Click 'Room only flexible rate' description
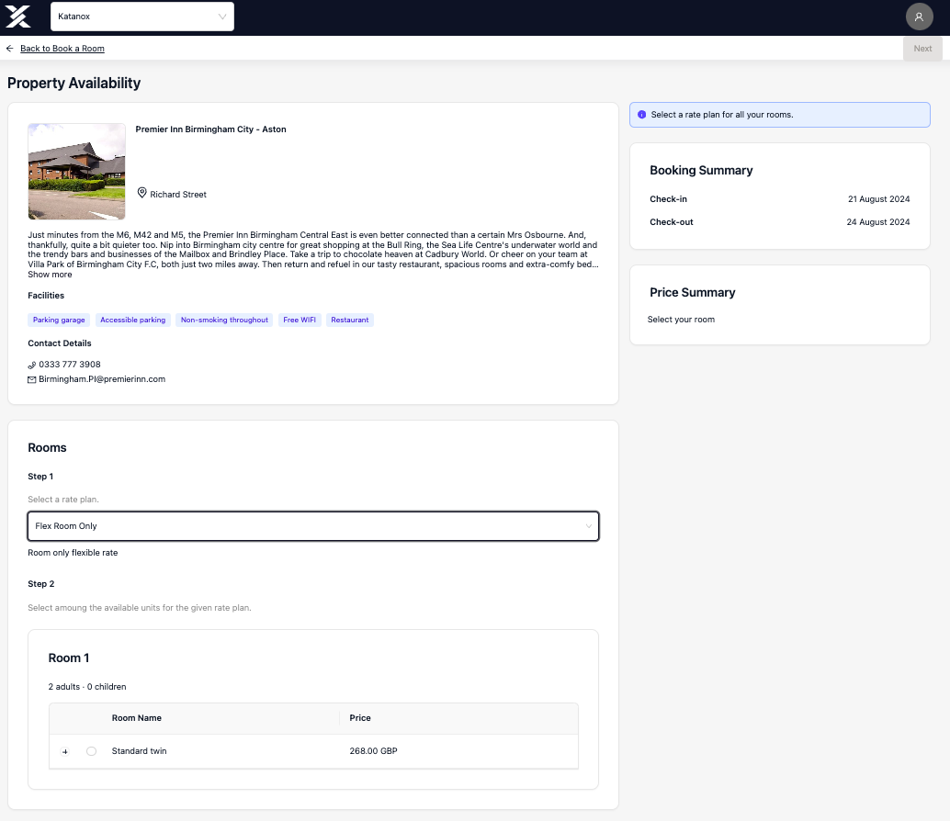Image resolution: width=950 pixels, height=821 pixels. click(73, 553)
